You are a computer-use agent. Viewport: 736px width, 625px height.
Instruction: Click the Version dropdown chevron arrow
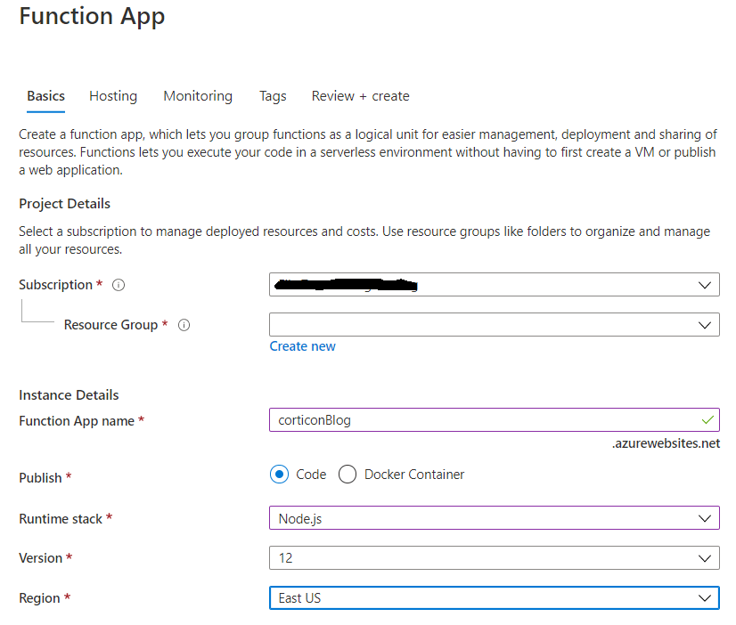point(706,558)
